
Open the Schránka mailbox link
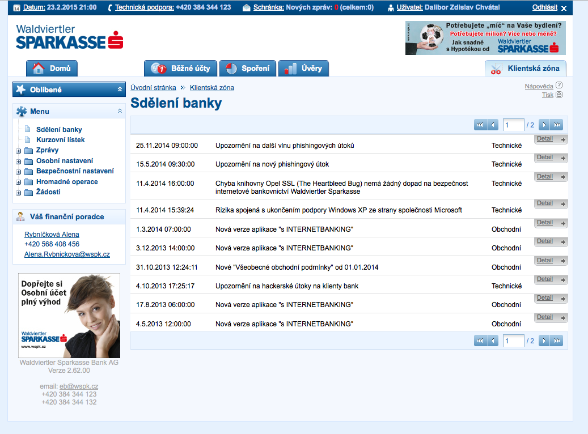click(269, 7)
